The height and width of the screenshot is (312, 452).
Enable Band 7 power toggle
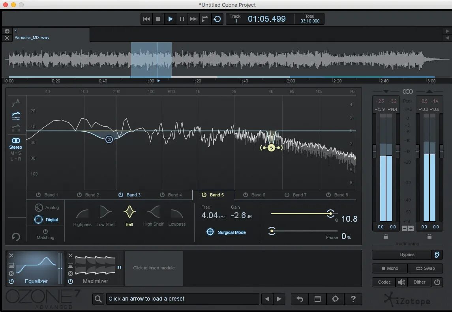[x=287, y=195]
